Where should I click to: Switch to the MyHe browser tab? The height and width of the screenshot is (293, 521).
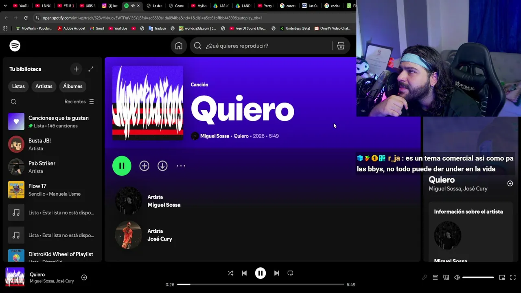pos(199,6)
